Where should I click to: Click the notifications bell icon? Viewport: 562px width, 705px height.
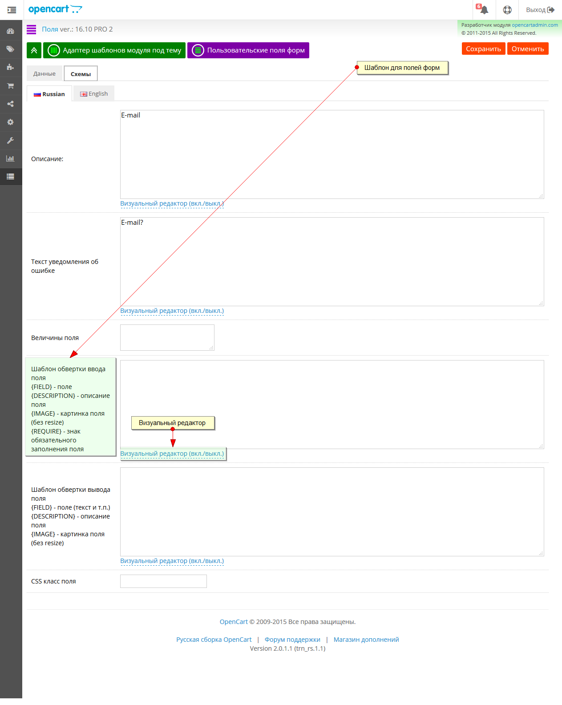(x=484, y=10)
